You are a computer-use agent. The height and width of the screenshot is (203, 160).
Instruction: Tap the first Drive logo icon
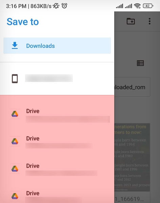click(x=15, y=114)
